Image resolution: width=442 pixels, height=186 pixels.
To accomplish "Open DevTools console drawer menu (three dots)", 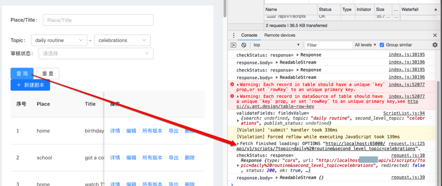I will (x=233, y=35).
